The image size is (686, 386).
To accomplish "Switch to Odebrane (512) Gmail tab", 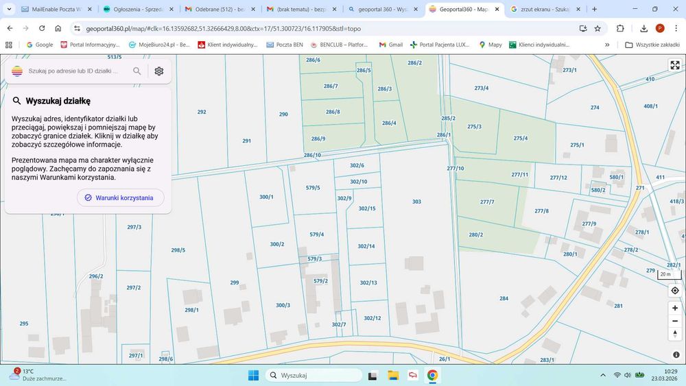I will coord(220,9).
